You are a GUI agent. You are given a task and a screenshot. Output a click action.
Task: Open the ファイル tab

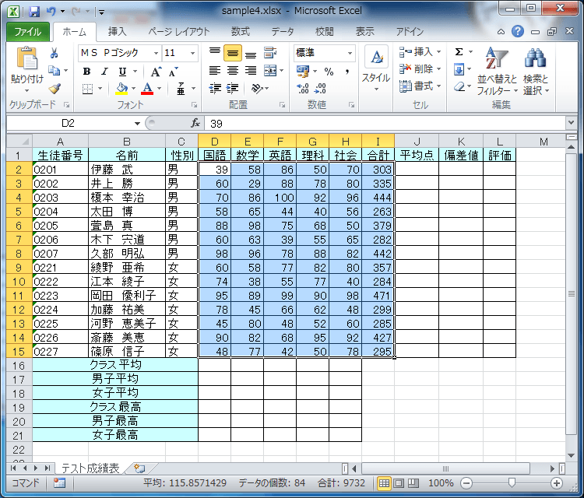28,32
